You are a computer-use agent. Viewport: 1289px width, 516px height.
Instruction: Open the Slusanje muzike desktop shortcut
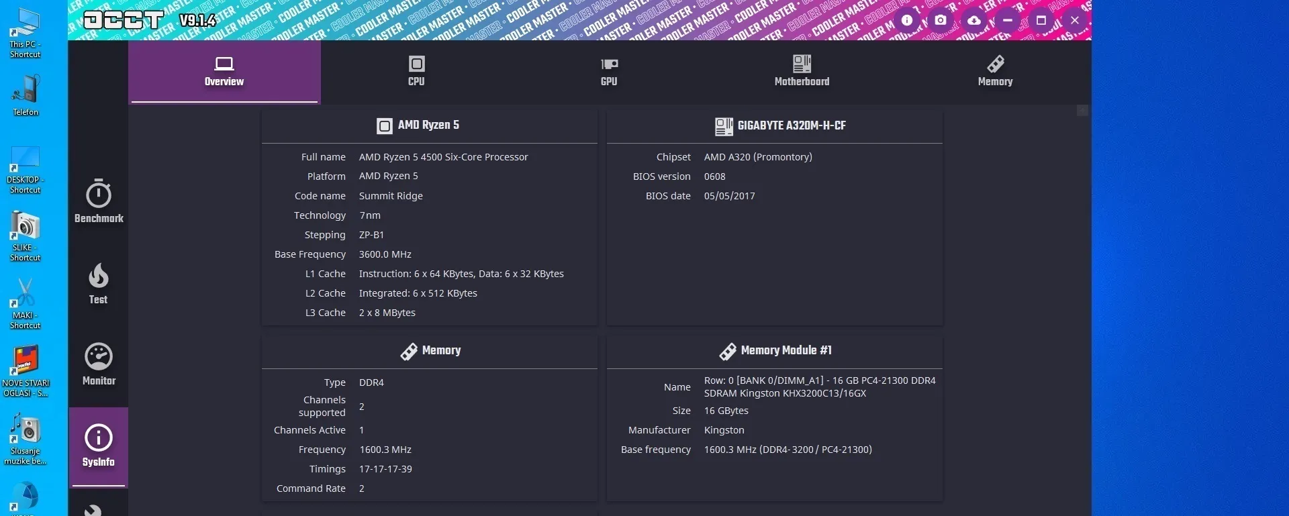(26, 440)
